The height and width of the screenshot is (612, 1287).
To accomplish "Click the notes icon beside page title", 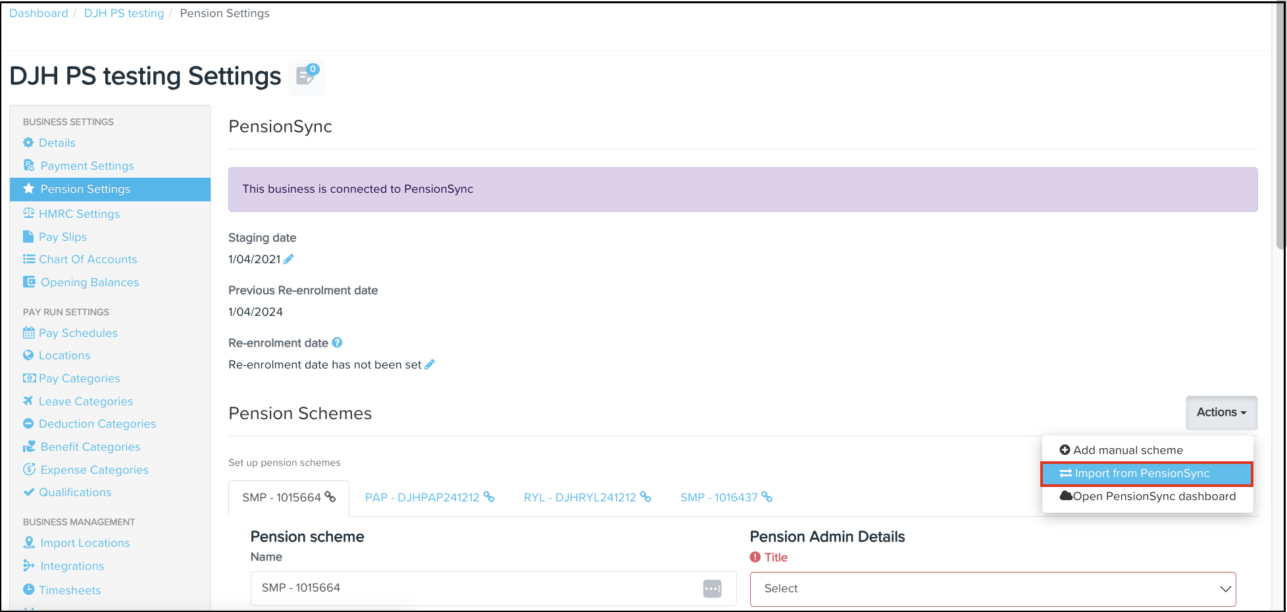I will [306, 76].
